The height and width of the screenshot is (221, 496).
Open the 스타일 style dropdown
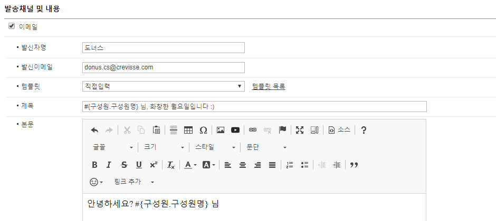tap(215, 147)
